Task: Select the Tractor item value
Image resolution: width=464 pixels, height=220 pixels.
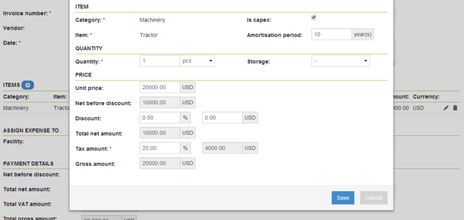Action: tap(148, 35)
